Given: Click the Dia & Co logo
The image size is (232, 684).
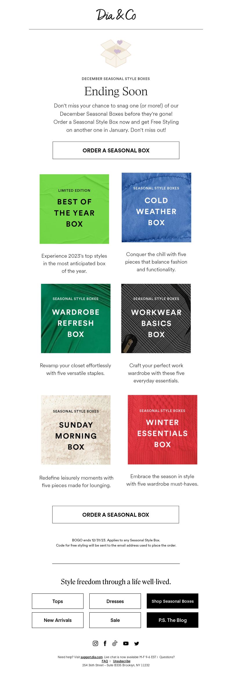Looking at the screenshot, I should pyautogui.click(x=116, y=15).
